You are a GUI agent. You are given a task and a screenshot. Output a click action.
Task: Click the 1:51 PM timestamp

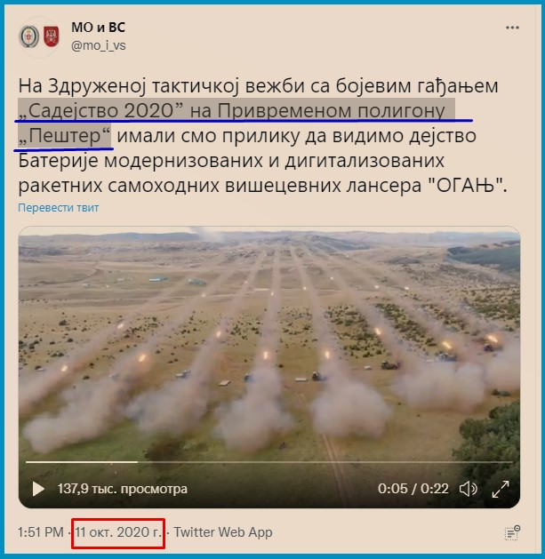[x=41, y=532]
